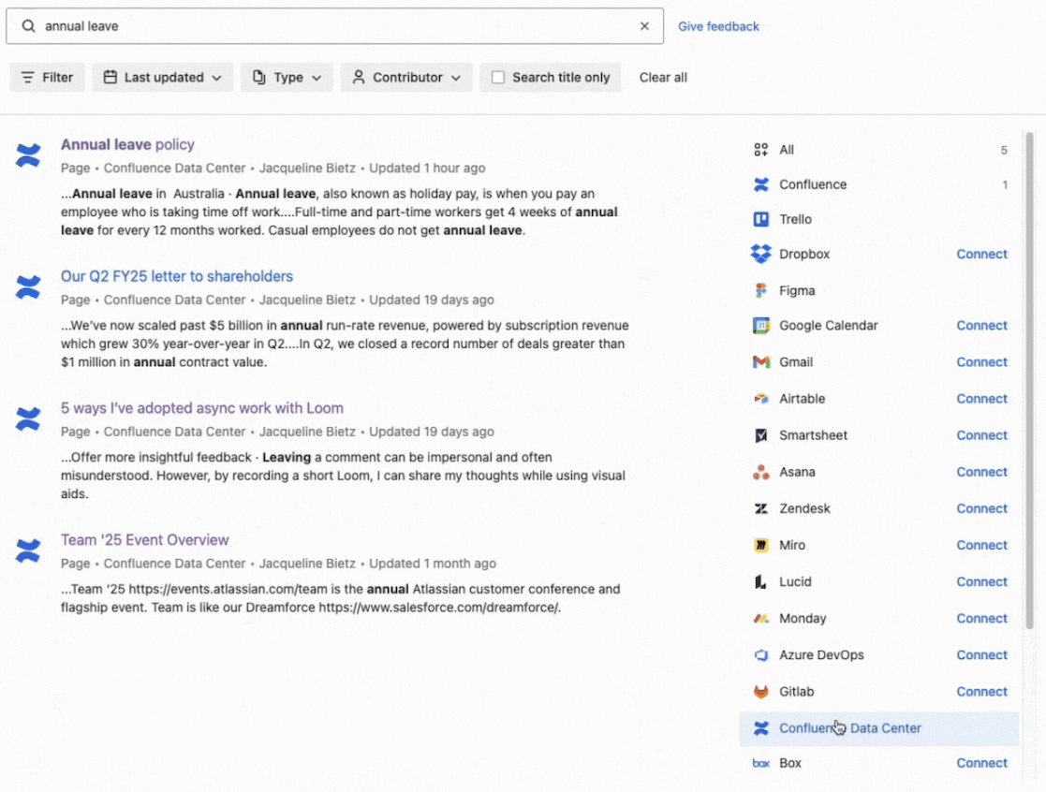Filter results by Confluence Data Center
The image size is (1046, 792).
(879, 728)
